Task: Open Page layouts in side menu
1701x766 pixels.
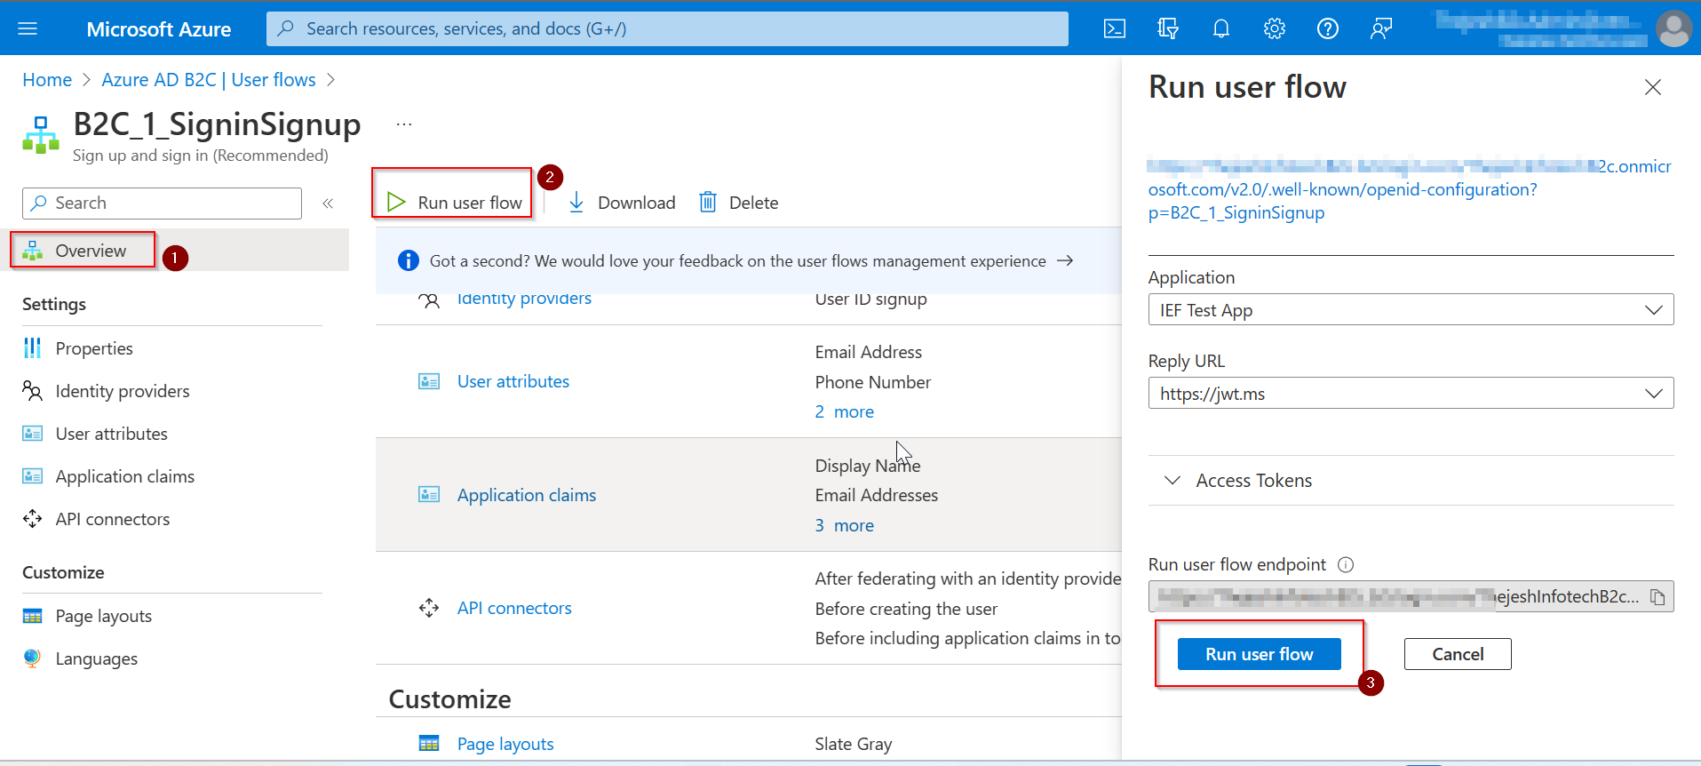Action: (x=104, y=616)
